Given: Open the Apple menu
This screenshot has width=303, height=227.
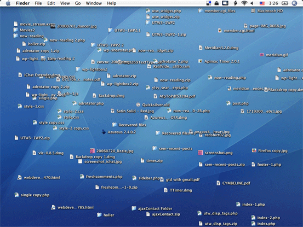Looking at the screenshot, I should coord(8,3).
